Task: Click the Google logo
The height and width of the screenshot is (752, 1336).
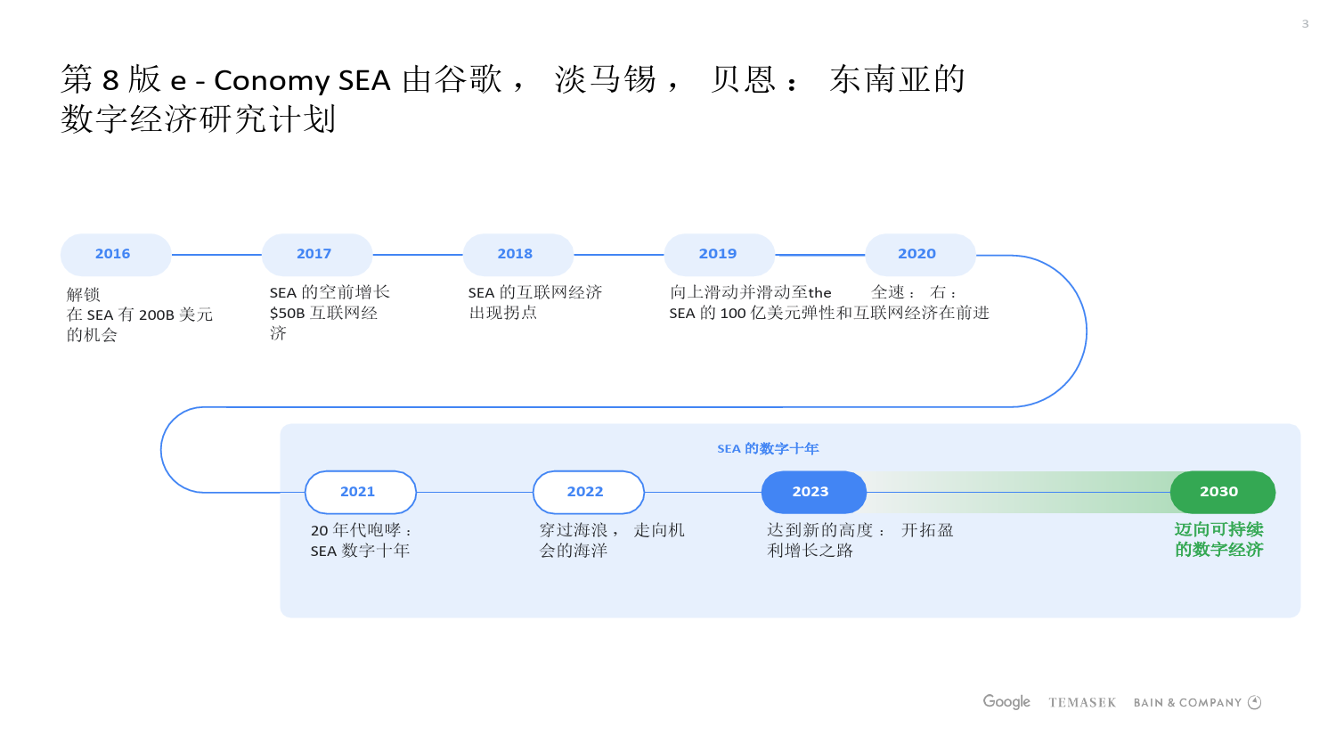Action: click(1006, 702)
